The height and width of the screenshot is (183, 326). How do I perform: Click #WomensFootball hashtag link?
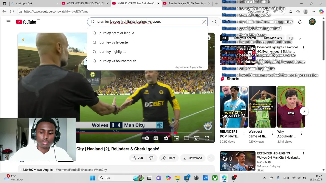(x=67, y=170)
